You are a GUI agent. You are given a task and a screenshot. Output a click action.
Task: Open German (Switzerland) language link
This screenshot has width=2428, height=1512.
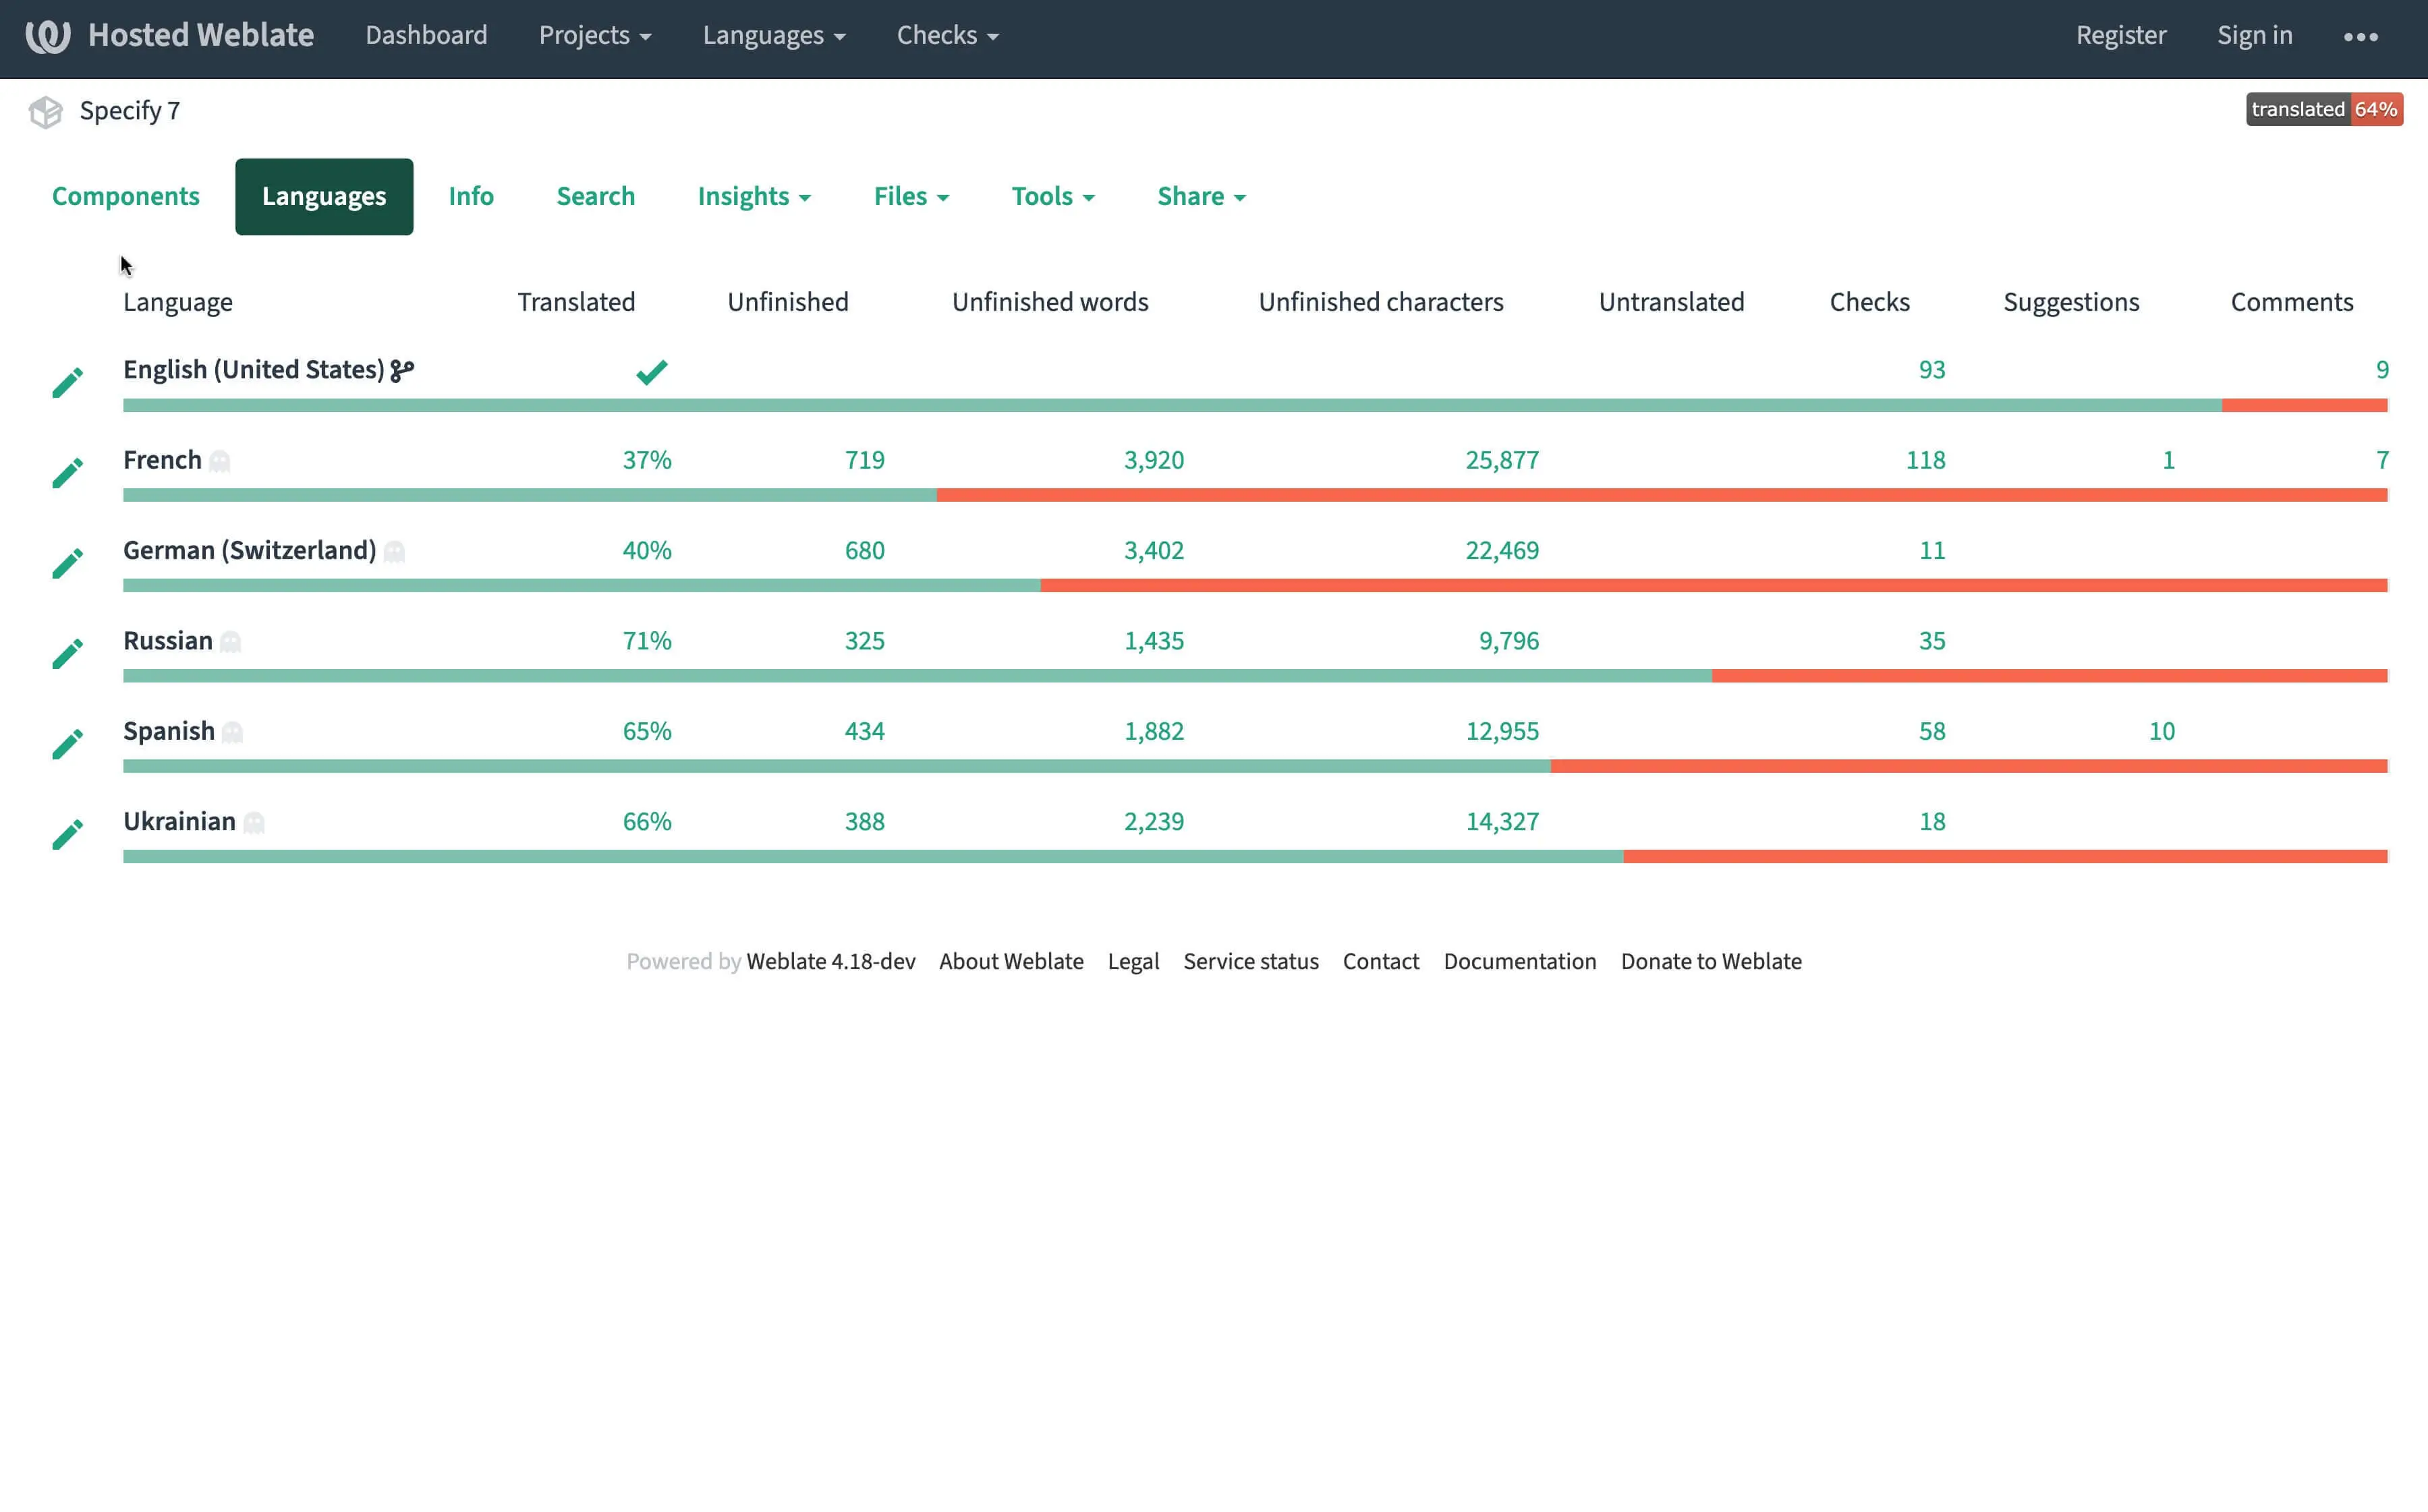click(x=249, y=551)
